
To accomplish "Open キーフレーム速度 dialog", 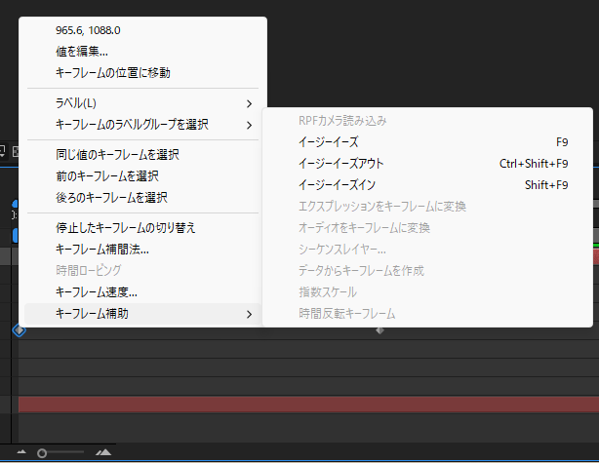I will coord(97,291).
